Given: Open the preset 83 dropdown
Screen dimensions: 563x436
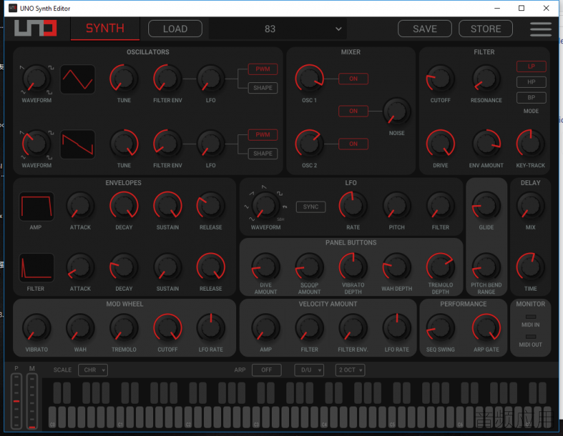Looking at the screenshot, I should pyautogui.click(x=277, y=29).
